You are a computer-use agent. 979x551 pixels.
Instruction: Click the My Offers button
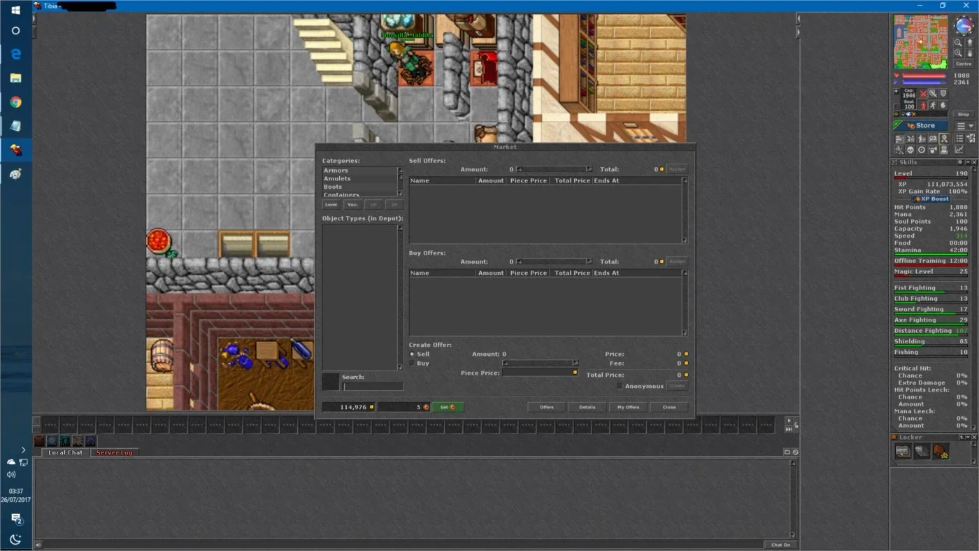tap(628, 407)
